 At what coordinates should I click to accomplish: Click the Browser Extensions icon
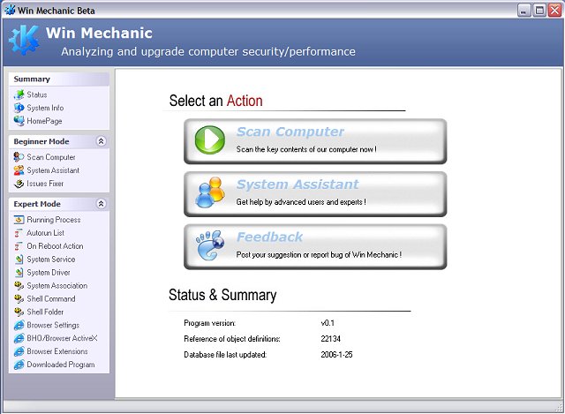pyautogui.click(x=19, y=351)
